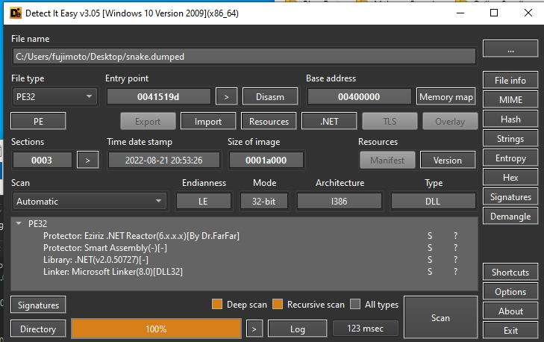
Task: Click the 100% scan progress bar
Action: pos(156,329)
